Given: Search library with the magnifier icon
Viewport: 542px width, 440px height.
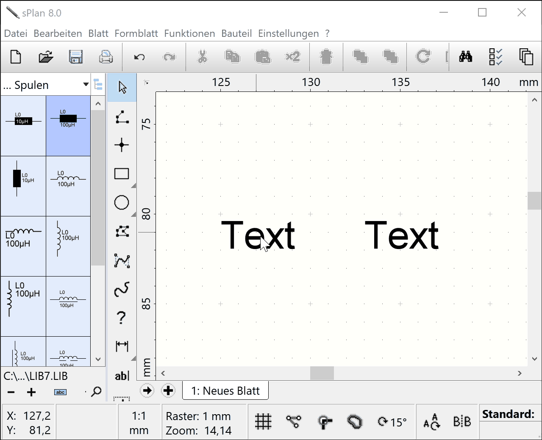Looking at the screenshot, I should [x=96, y=392].
